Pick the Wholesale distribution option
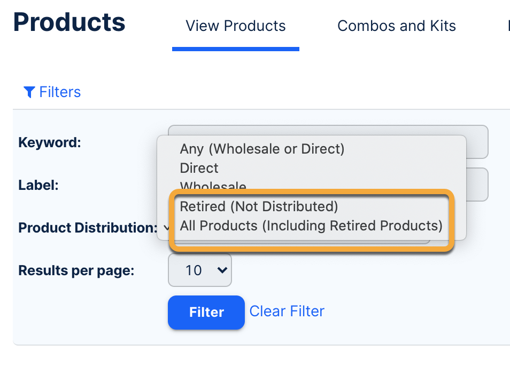The height and width of the screenshot is (368, 510). pos(213,187)
